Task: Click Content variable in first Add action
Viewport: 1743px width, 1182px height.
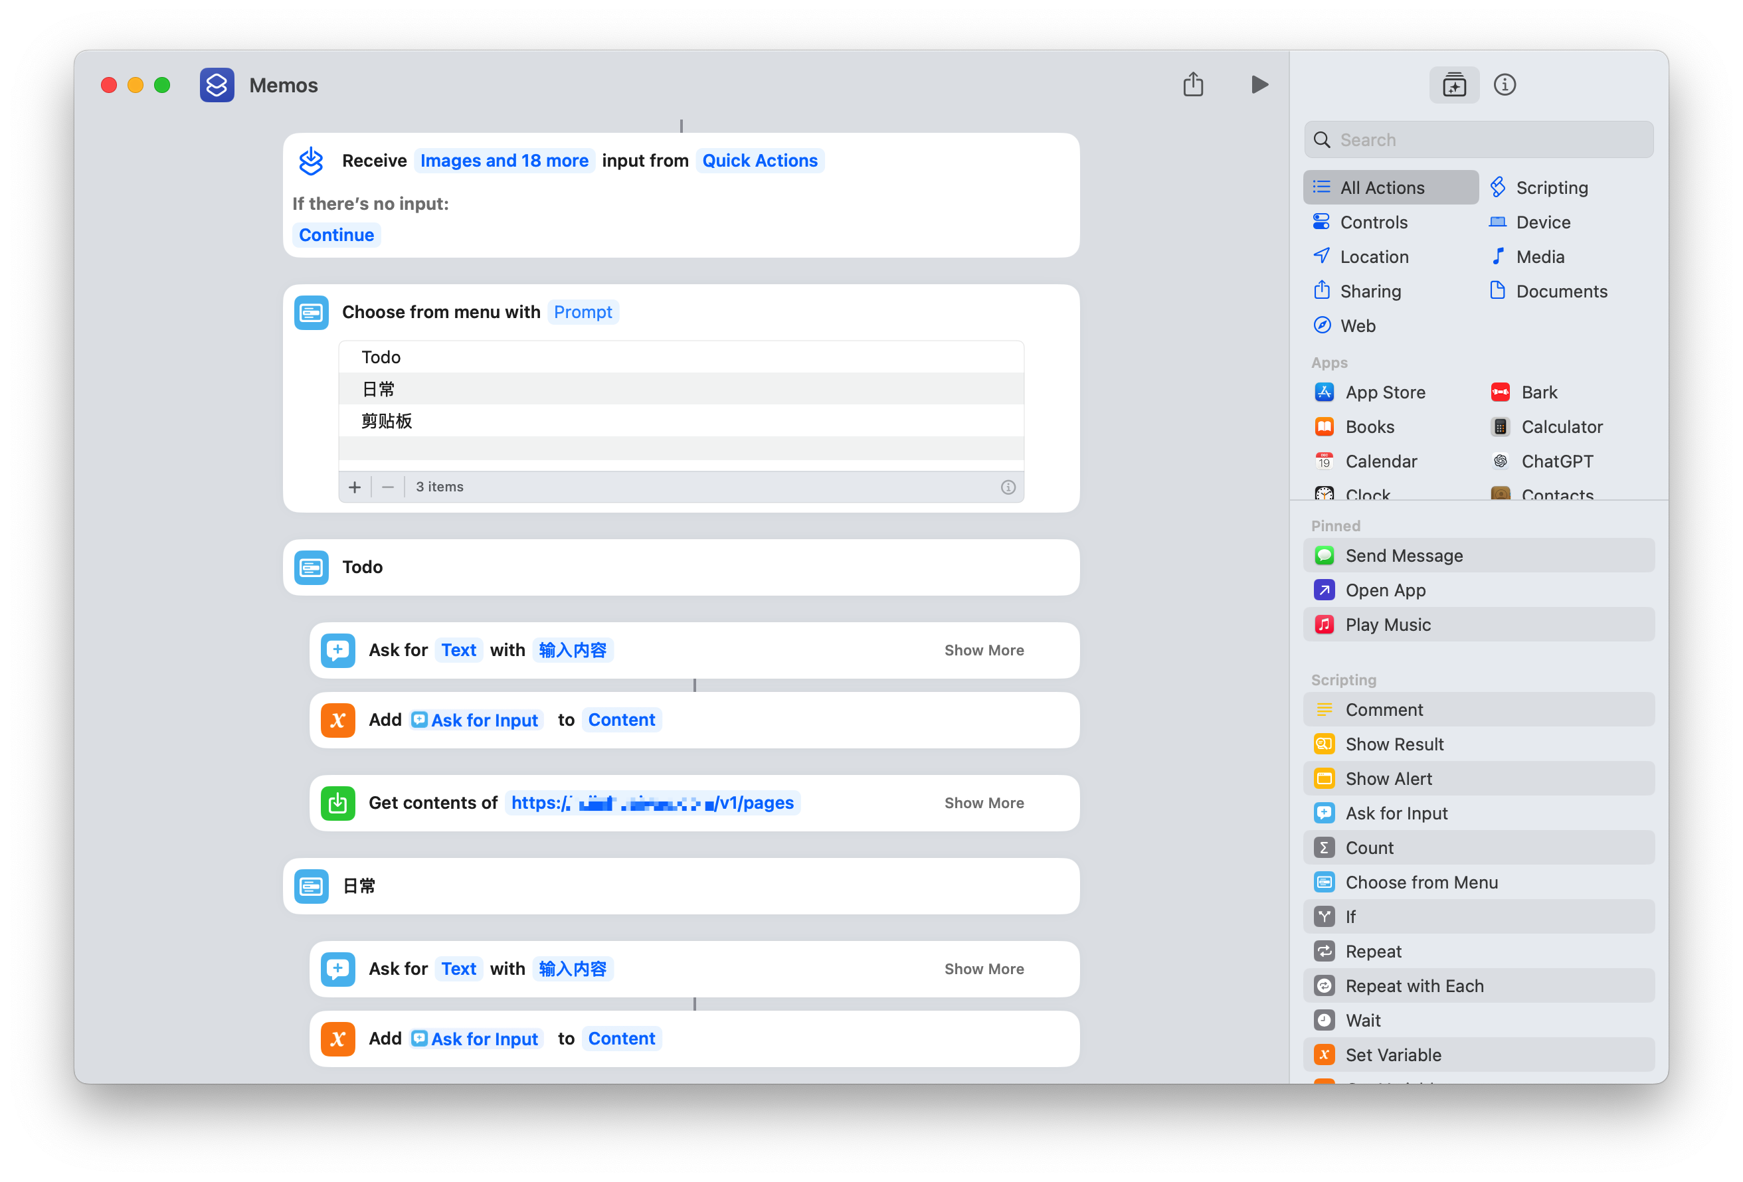Action: 621,720
